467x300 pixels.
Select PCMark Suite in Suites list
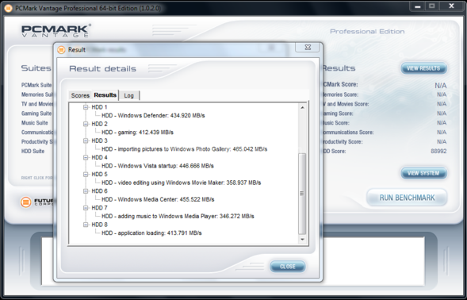(x=36, y=85)
